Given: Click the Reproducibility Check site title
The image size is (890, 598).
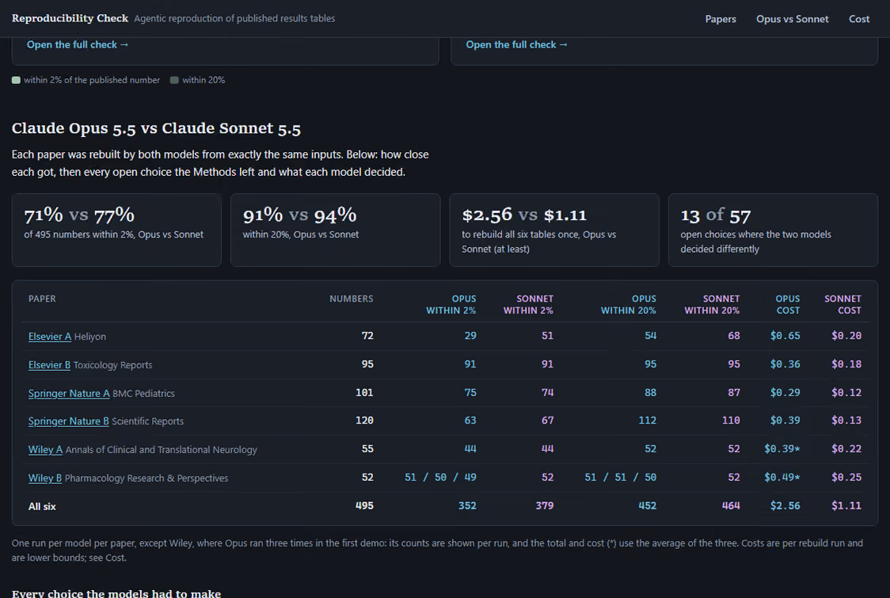Looking at the screenshot, I should tap(70, 18).
